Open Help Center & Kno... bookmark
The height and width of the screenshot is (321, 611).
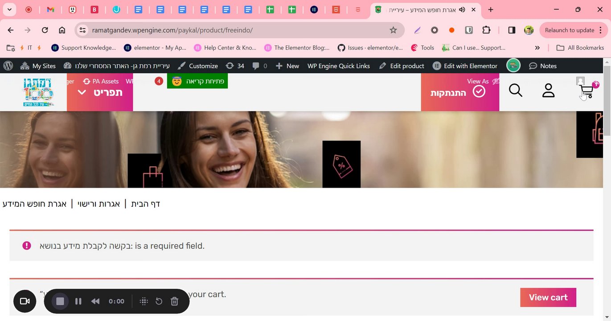pyautogui.click(x=225, y=48)
